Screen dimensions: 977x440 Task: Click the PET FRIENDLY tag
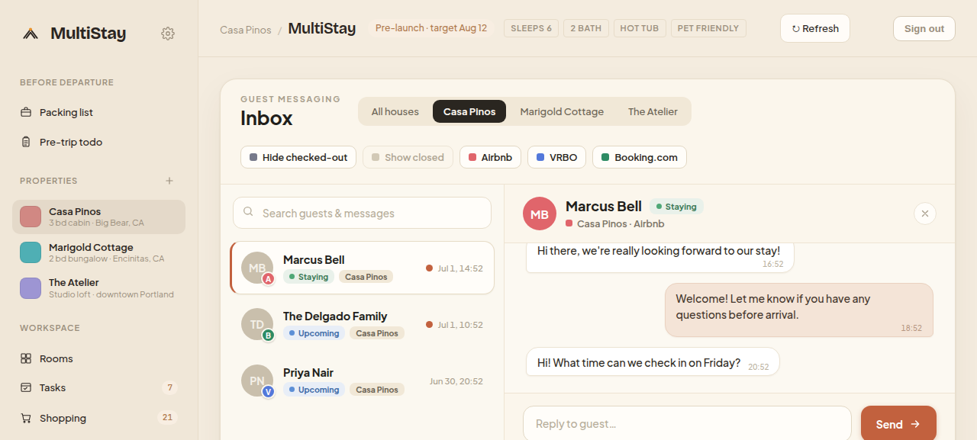point(708,28)
